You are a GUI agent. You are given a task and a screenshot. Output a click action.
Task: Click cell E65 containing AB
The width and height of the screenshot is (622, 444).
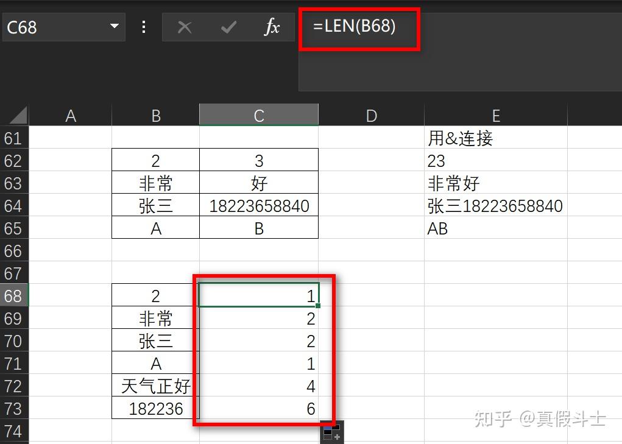tap(496, 228)
